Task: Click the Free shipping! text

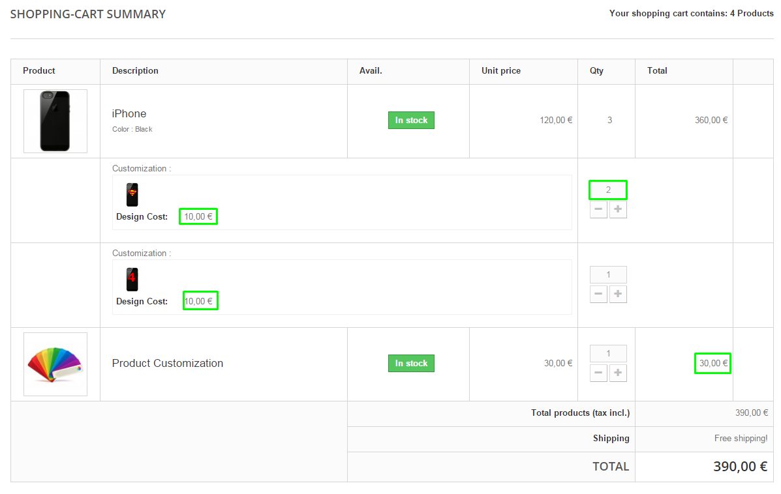Action: click(x=741, y=439)
